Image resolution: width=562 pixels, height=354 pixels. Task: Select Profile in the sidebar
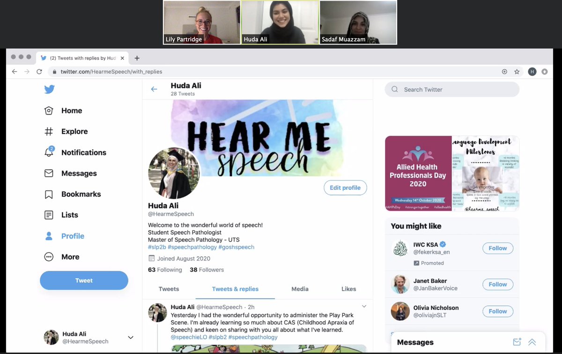coord(65,236)
